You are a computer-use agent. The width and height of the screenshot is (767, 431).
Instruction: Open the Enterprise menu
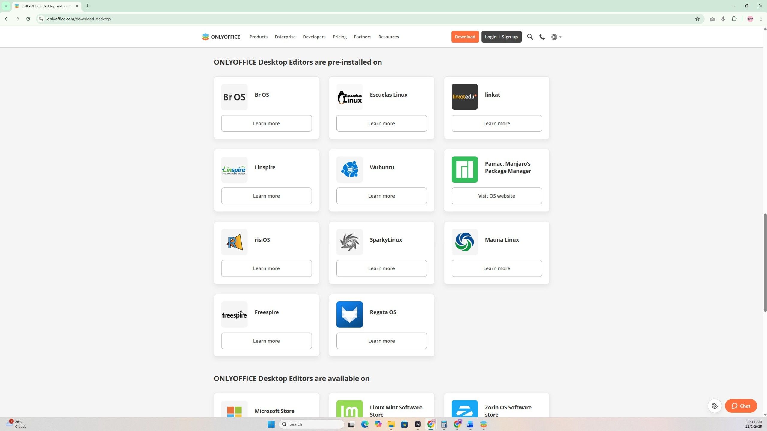285,37
